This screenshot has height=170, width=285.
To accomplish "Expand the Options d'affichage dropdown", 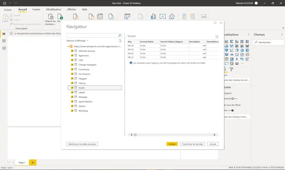I will [77, 41].
